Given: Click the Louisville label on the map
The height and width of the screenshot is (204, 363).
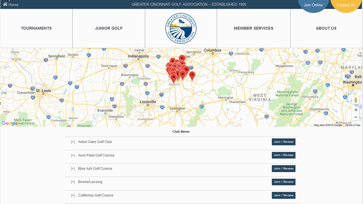Looking at the screenshot, I should point(148,102).
